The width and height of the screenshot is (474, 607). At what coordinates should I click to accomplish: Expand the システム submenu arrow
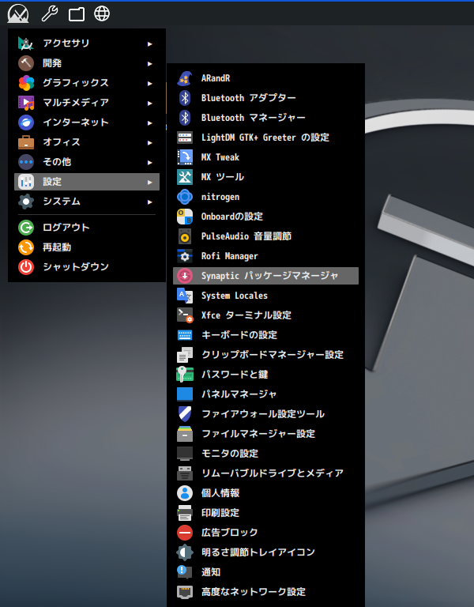[x=150, y=202]
